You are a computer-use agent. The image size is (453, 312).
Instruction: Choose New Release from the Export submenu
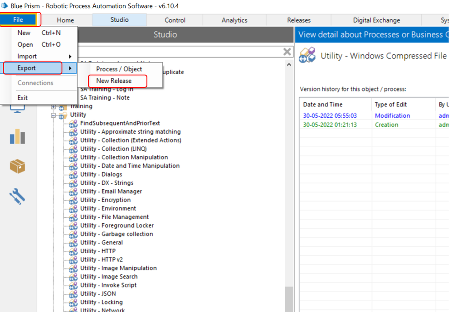pos(114,81)
